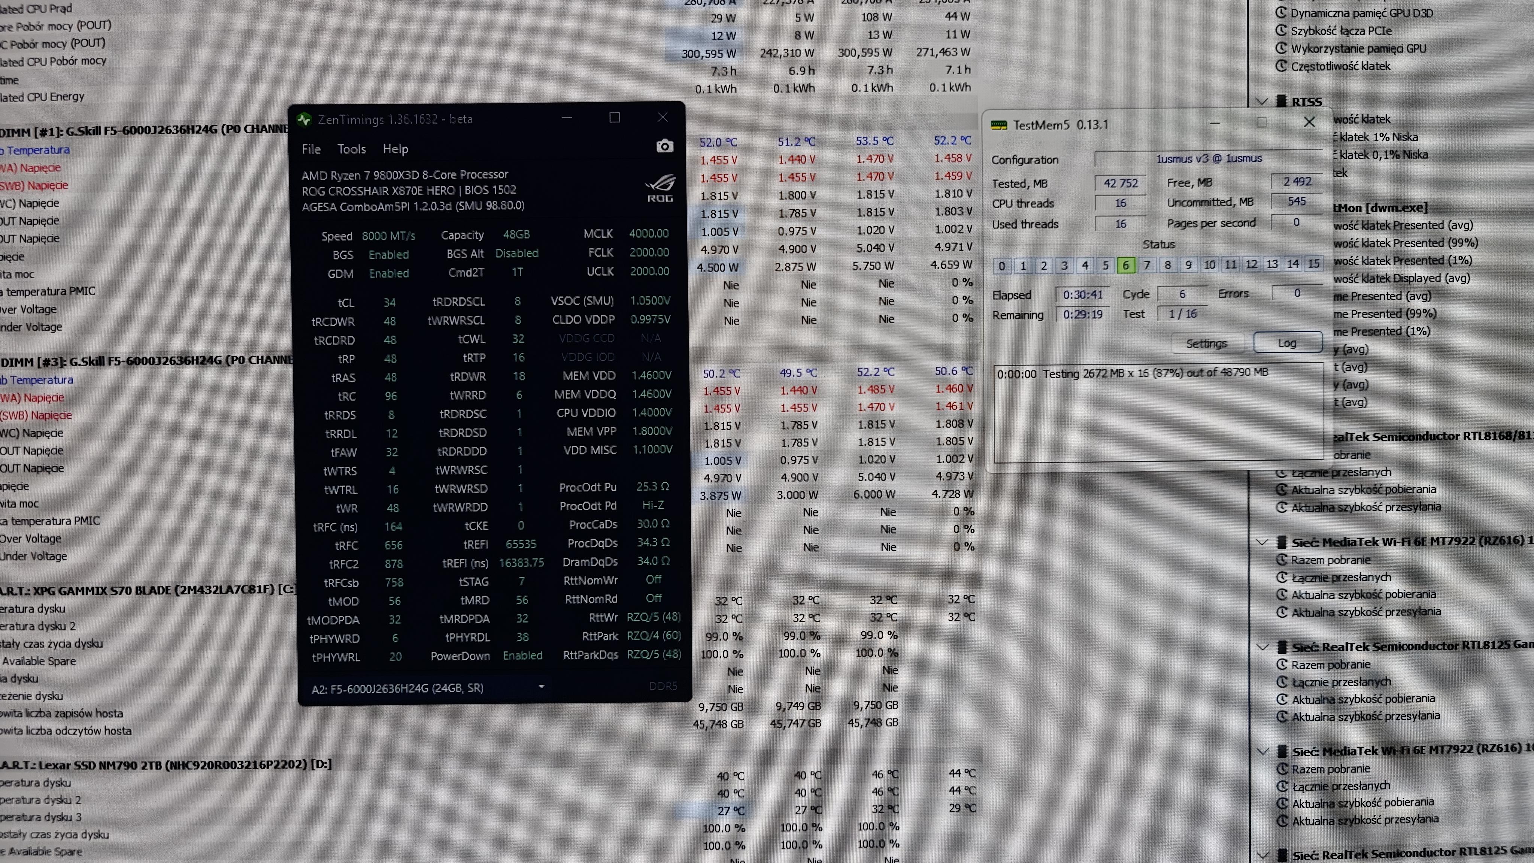
Task: Collapse the Sieć MediaTek Wi-Fi 6E group
Action: pyautogui.click(x=1262, y=542)
